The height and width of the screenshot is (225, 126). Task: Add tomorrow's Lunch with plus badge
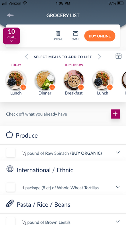click(110, 87)
